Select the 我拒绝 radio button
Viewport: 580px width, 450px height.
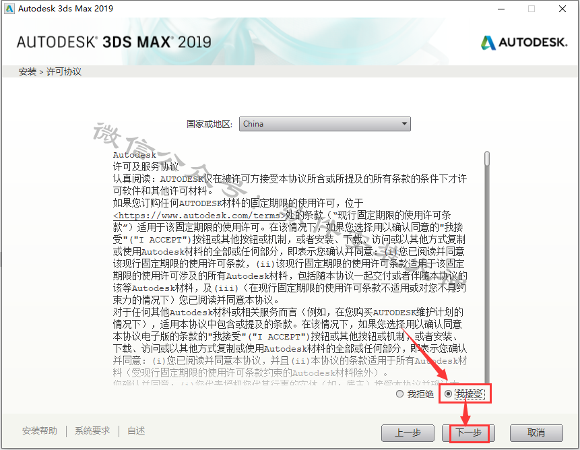point(399,394)
